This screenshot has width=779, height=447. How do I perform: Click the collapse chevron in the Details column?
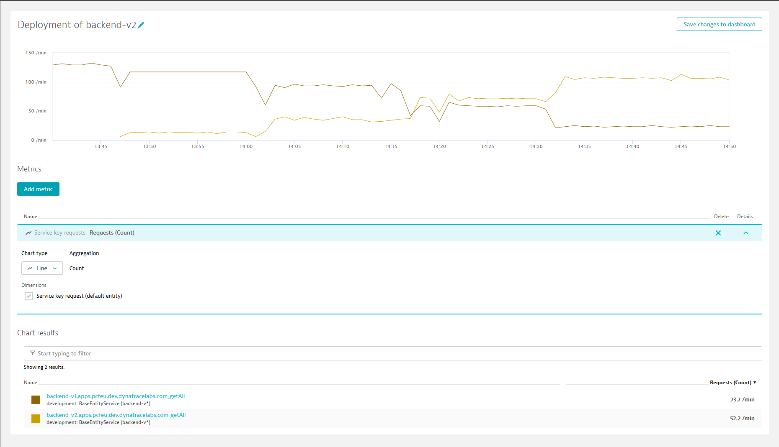[745, 233]
